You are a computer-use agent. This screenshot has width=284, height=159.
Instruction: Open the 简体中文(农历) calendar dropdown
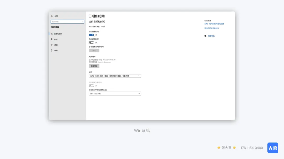coord(115,94)
